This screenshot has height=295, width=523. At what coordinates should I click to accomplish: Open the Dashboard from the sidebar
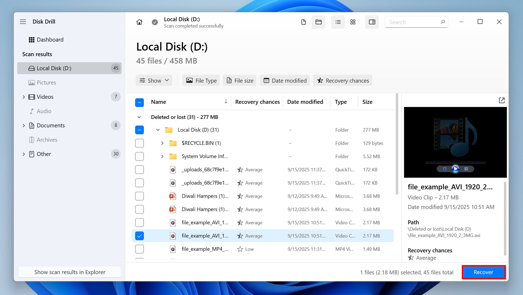pyautogui.click(x=50, y=39)
